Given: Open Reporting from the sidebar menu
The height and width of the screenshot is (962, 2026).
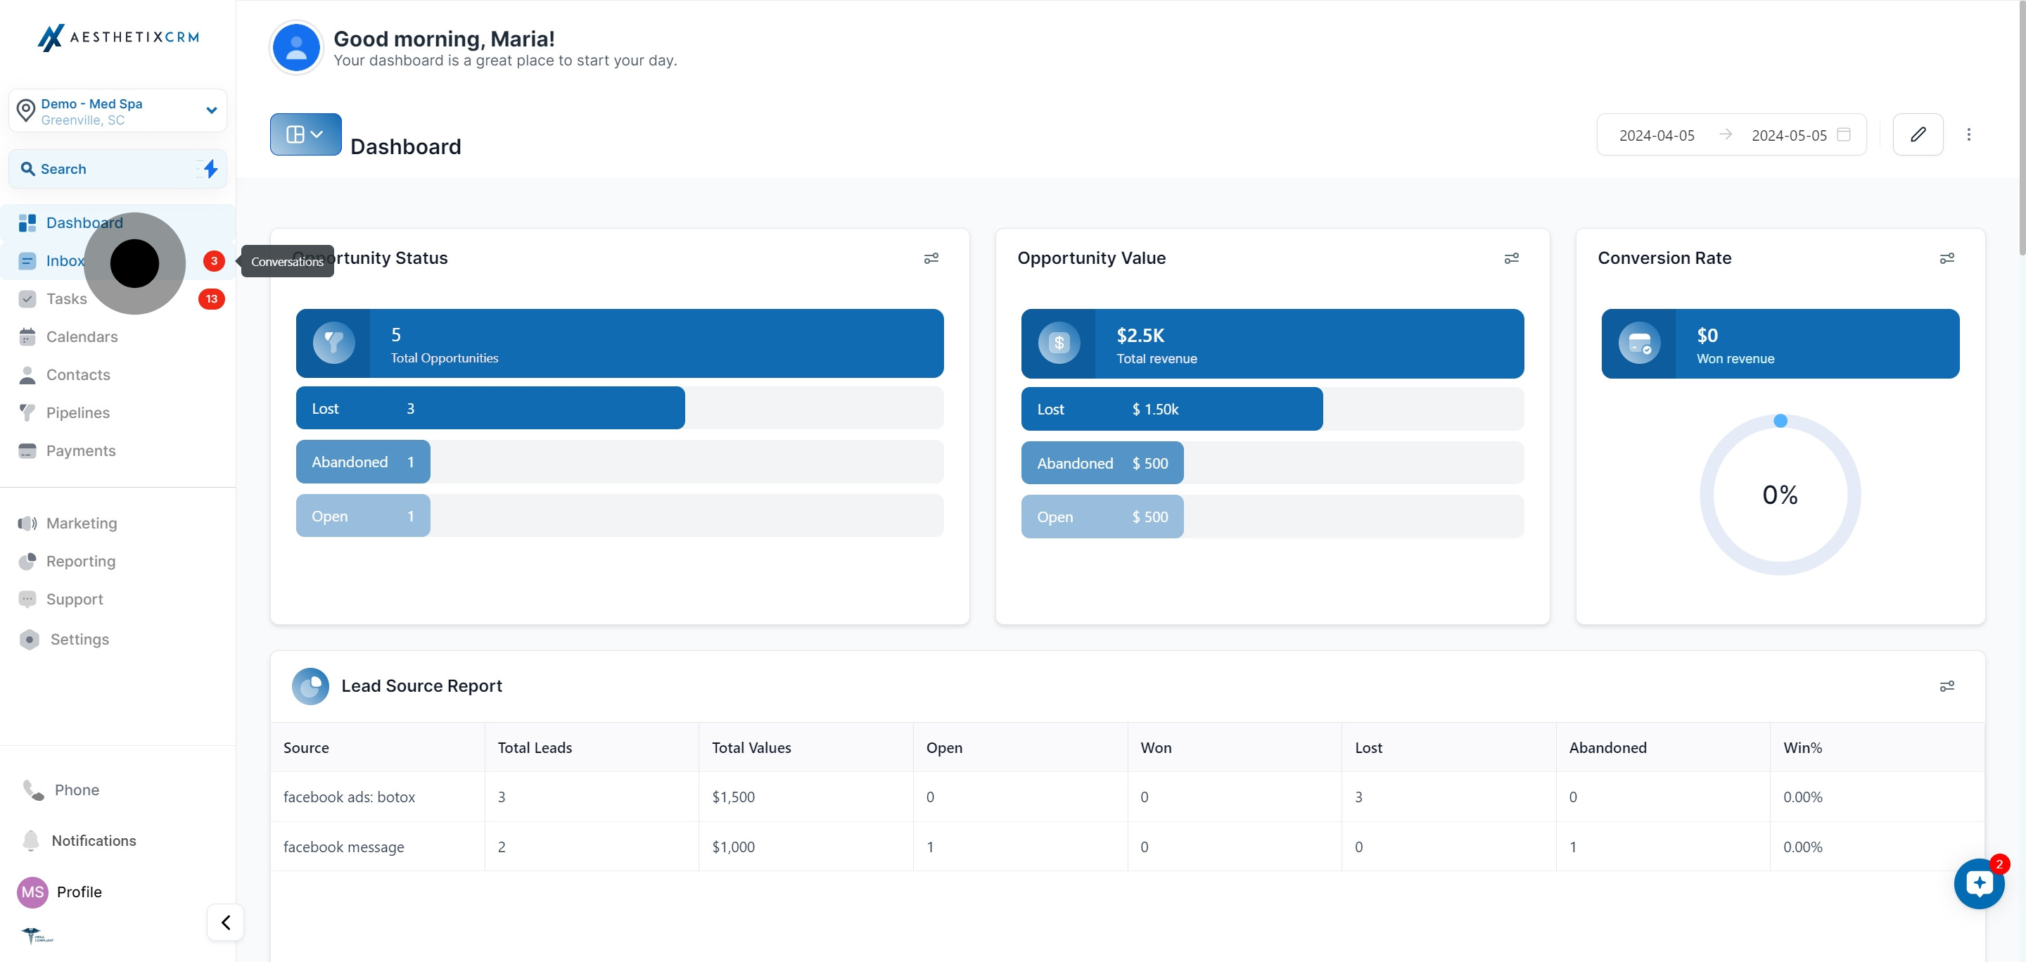Looking at the screenshot, I should click(80, 562).
